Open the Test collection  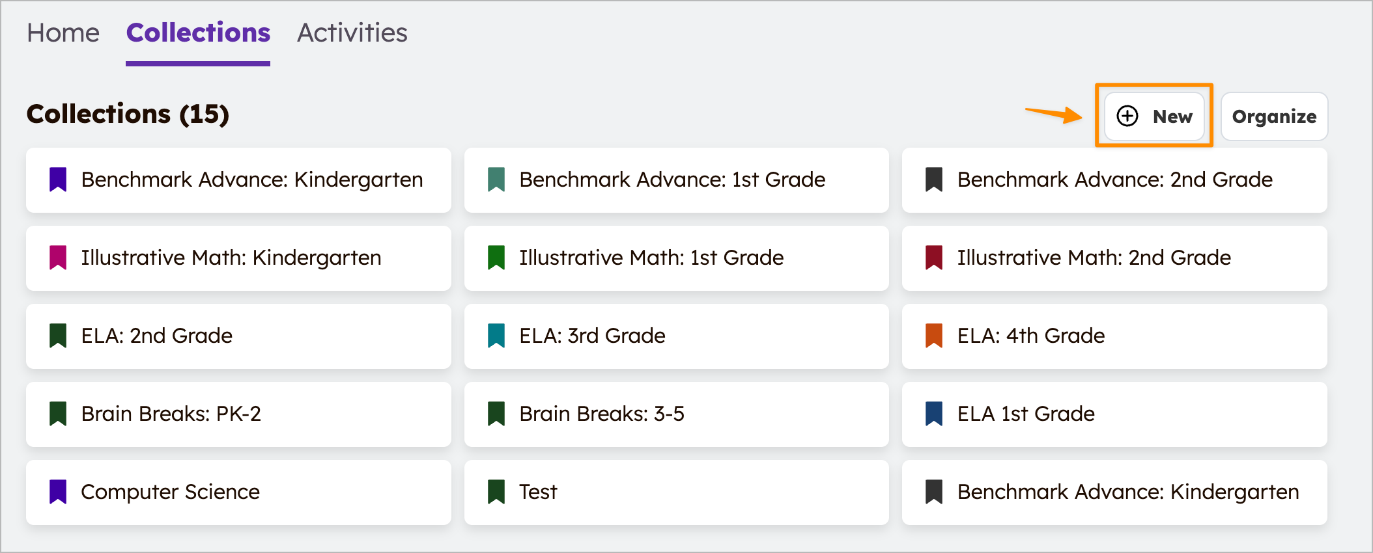pos(676,492)
